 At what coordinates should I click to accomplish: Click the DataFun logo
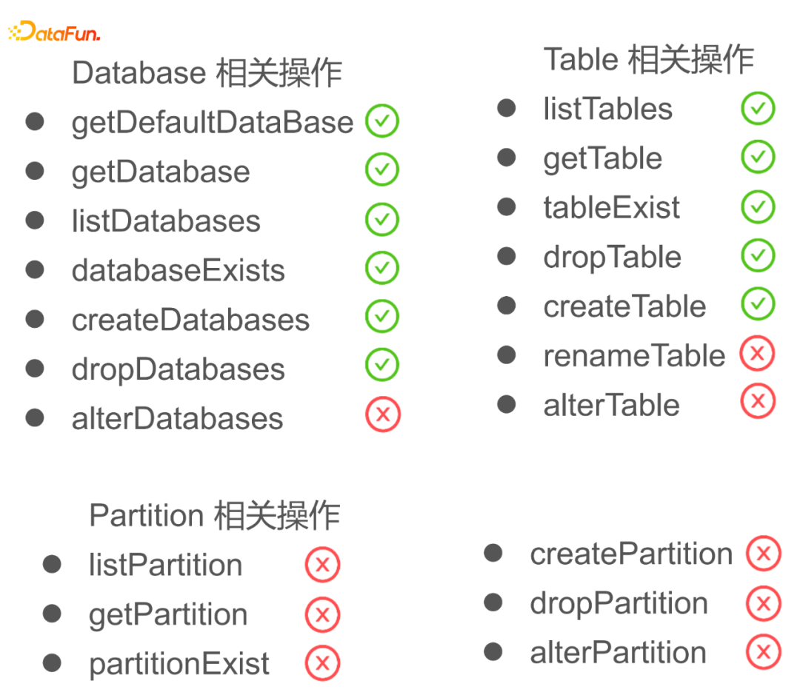53,33
